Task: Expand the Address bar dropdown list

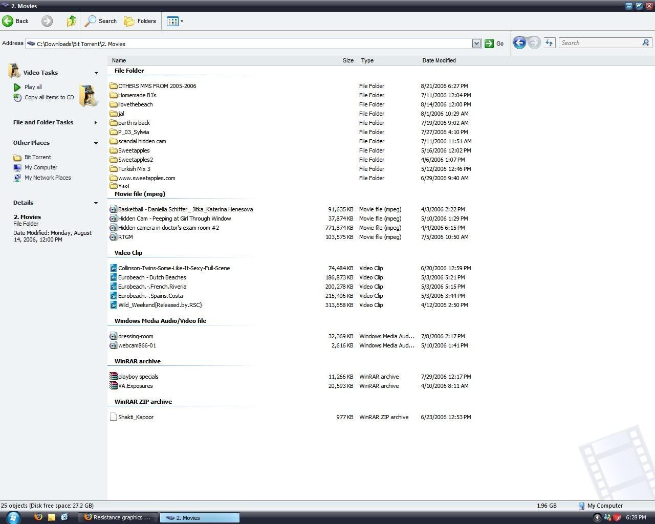Action: (476, 43)
